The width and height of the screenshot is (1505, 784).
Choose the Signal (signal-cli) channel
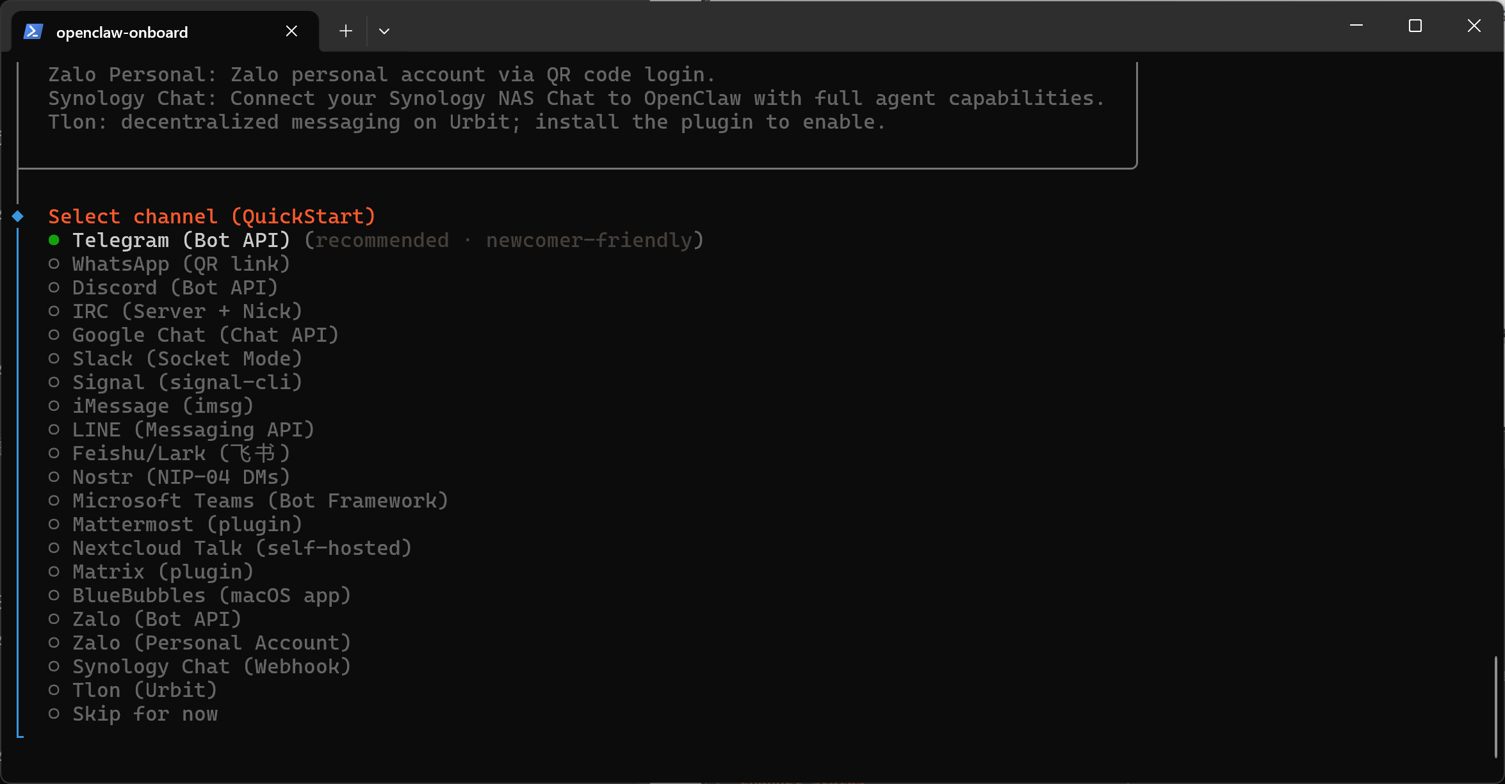tap(175, 382)
